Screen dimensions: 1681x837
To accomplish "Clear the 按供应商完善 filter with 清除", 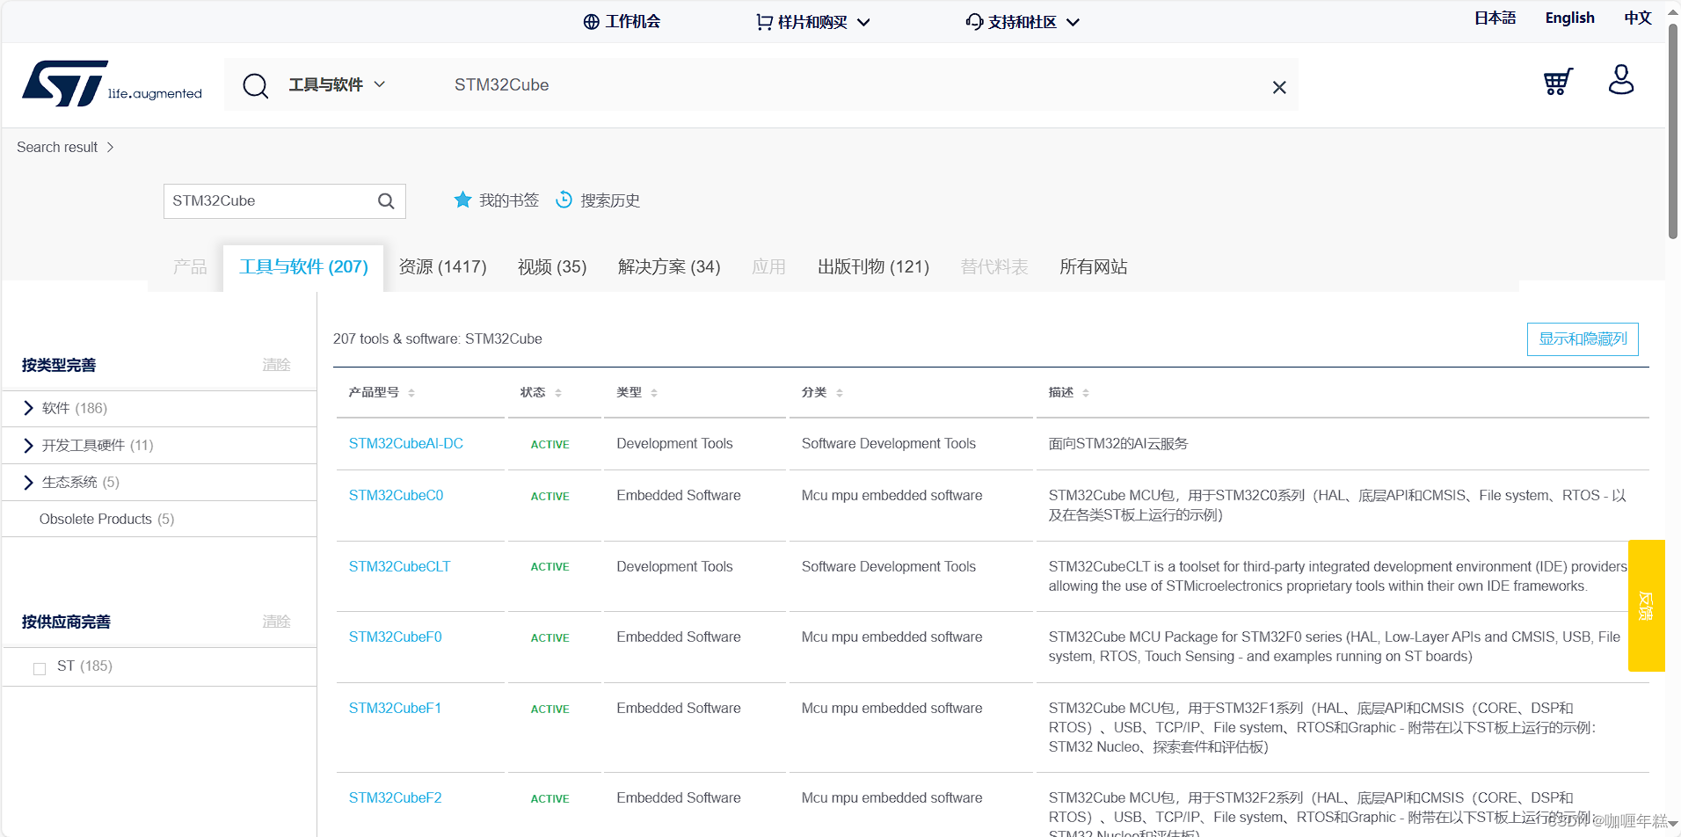I will click(x=276, y=622).
